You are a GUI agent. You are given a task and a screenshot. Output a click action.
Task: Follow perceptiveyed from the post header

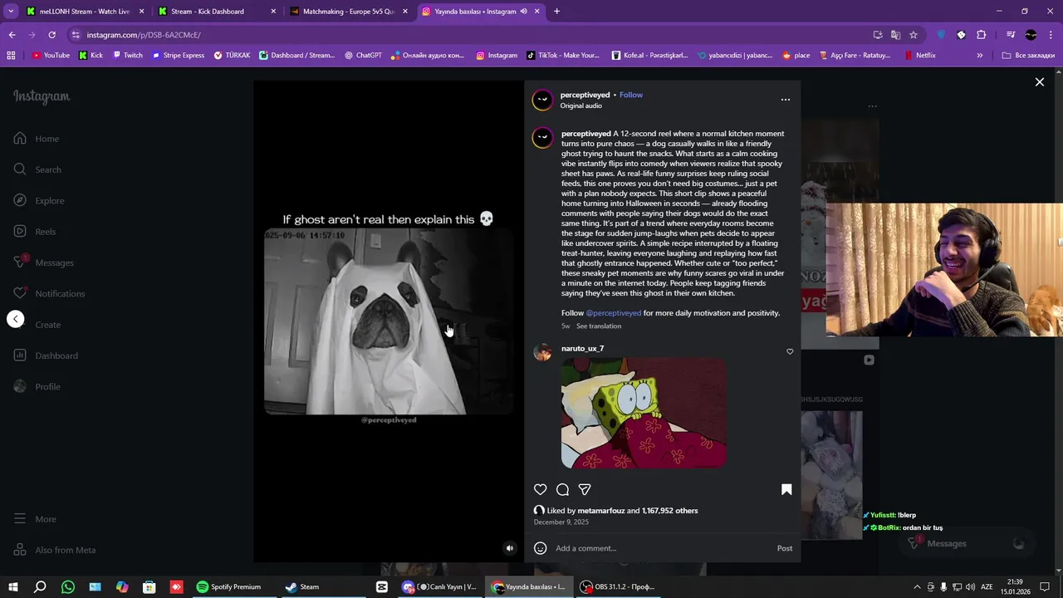(631, 95)
